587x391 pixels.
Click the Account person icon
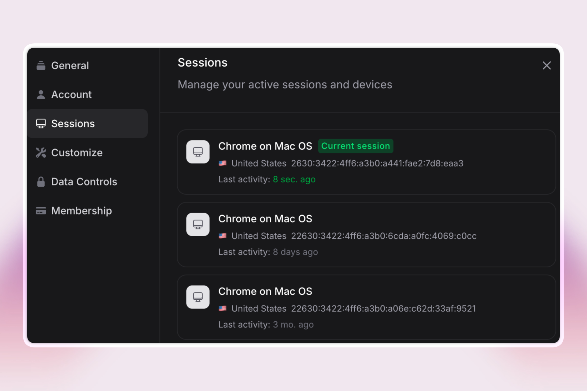[41, 94]
